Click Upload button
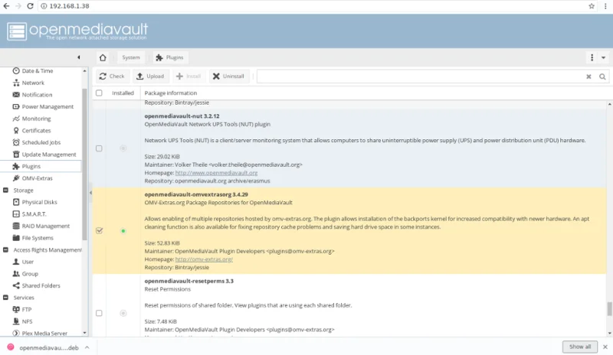Image resolution: width=613 pixels, height=355 pixels. 150,77
